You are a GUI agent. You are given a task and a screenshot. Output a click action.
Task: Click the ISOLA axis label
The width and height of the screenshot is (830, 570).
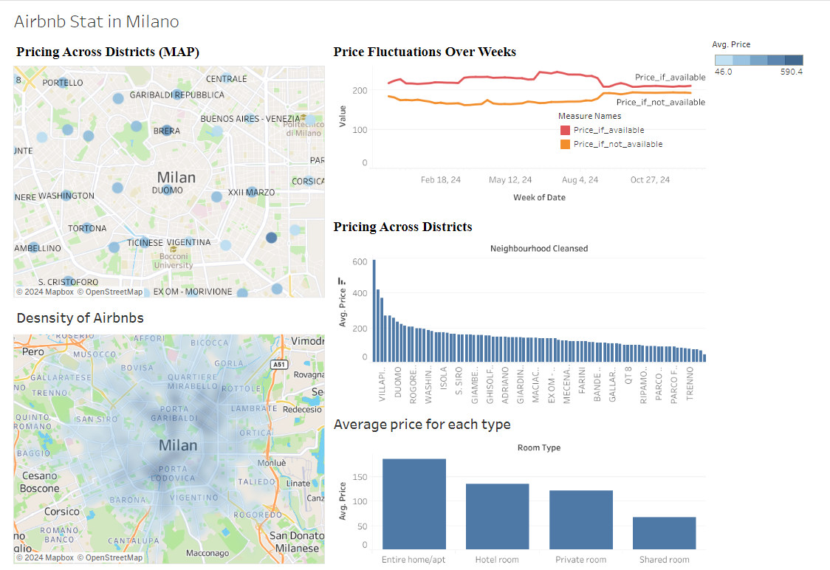click(x=444, y=378)
